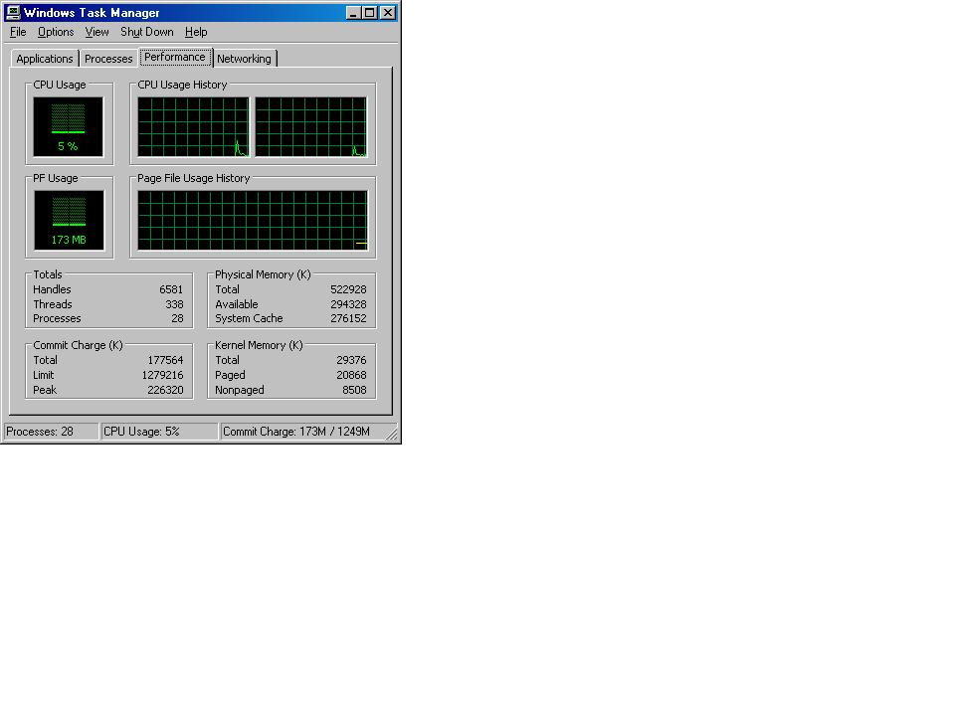Open the Help menu
The width and height of the screenshot is (955, 716).
point(196,32)
